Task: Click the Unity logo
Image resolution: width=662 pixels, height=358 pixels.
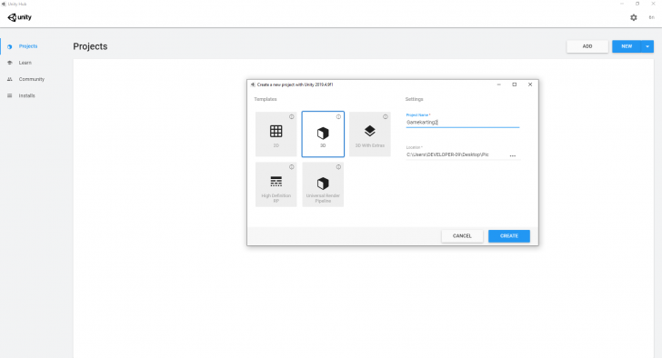Action: pos(19,17)
